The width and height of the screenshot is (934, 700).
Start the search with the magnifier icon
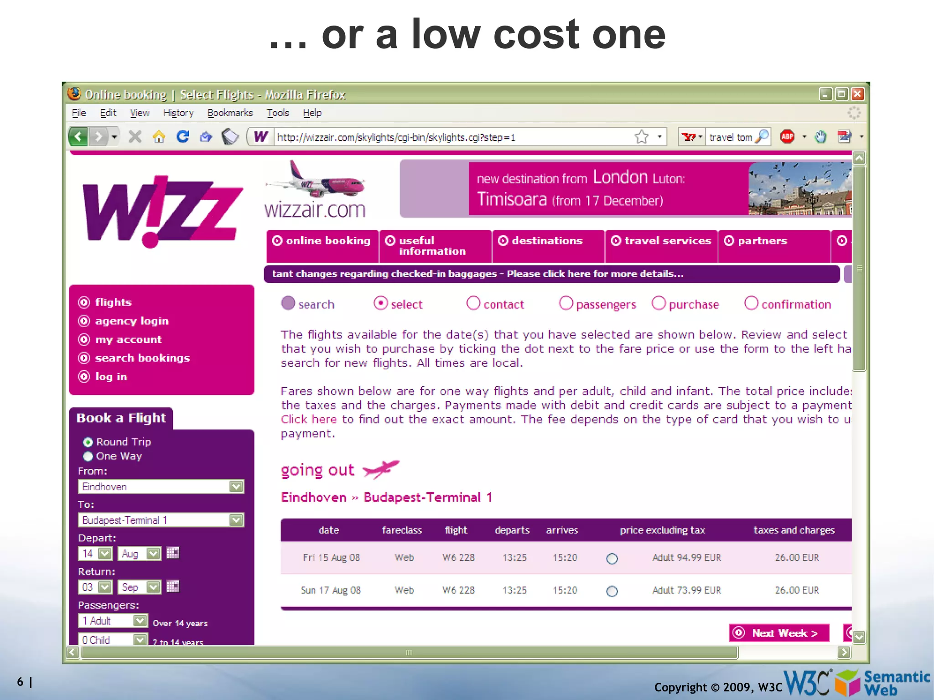point(762,136)
